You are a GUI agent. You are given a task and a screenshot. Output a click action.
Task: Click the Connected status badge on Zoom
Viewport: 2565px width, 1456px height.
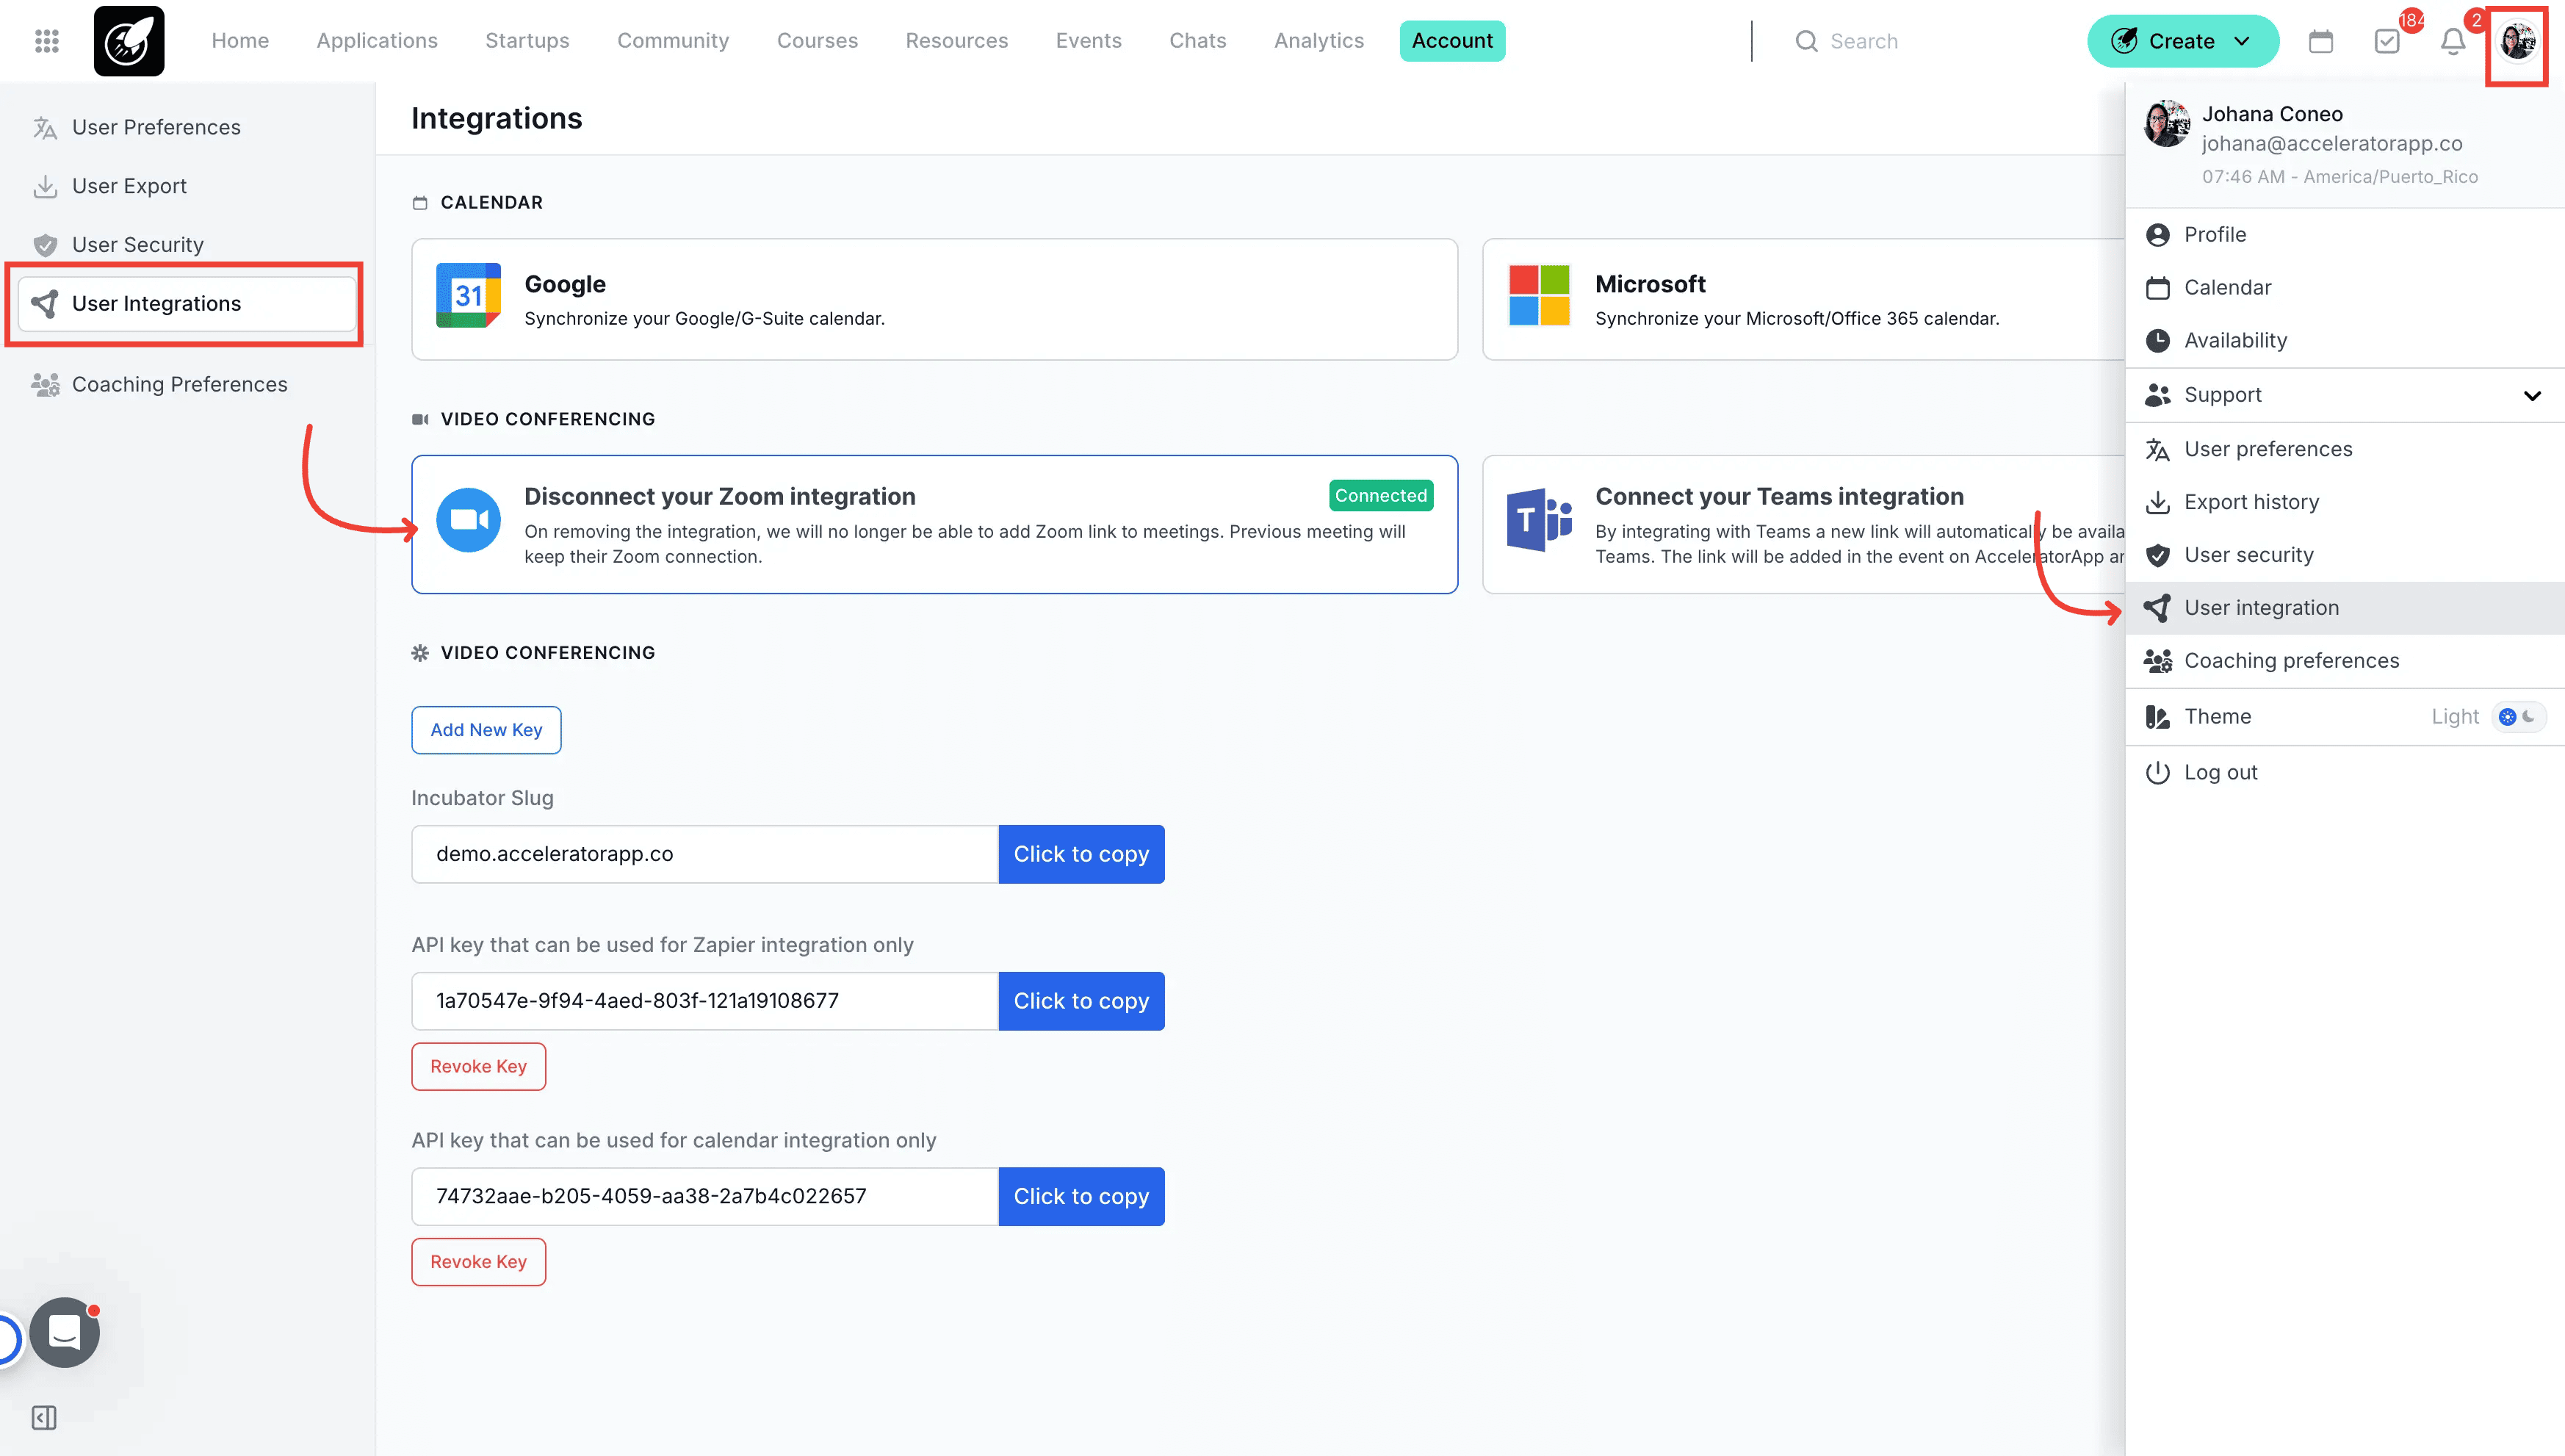[x=1380, y=496]
